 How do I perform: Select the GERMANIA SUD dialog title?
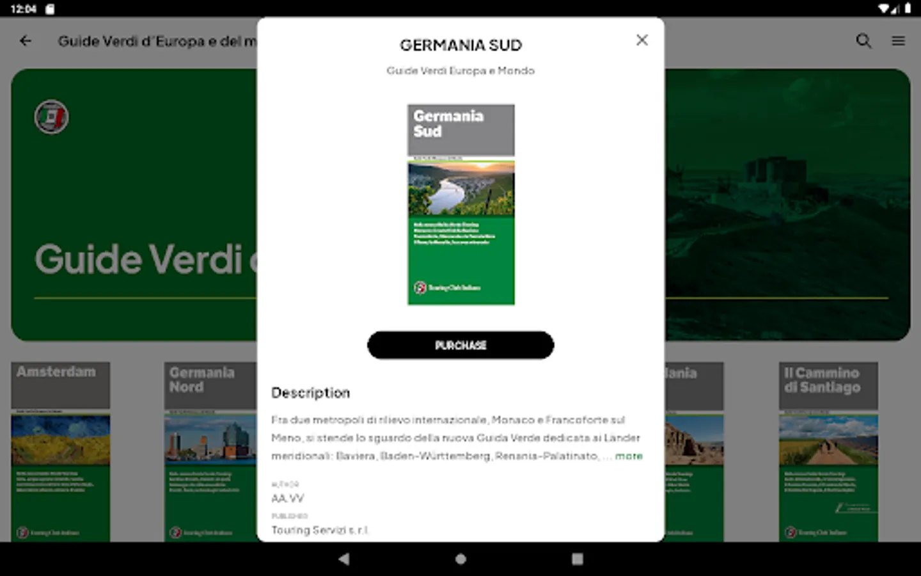(461, 45)
